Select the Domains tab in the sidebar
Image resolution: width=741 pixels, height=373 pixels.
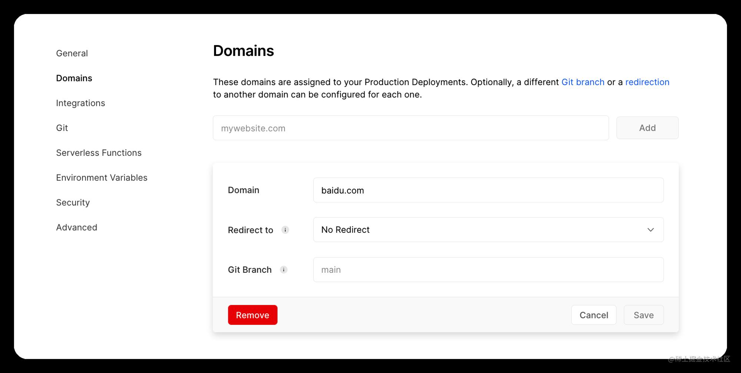pos(74,78)
